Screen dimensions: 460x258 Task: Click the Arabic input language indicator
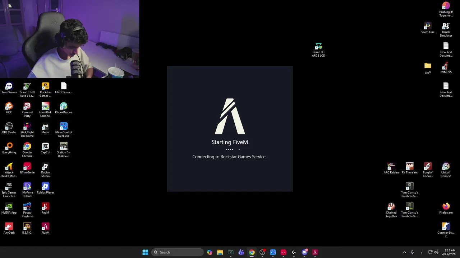[x=422, y=252]
